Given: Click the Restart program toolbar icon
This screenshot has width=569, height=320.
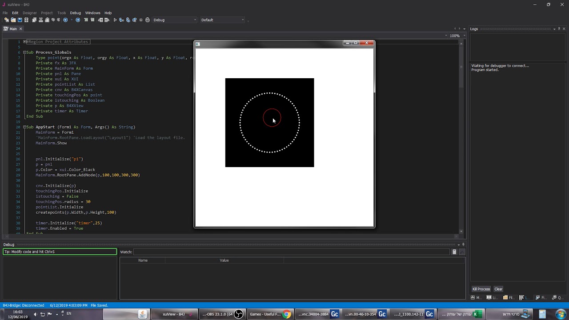Looking at the screenshot, I should click(x=148, y=20).
